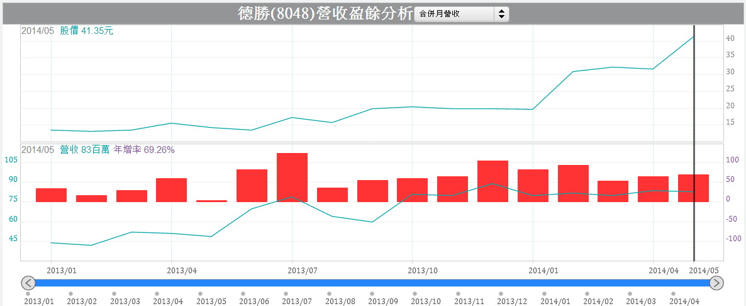Click the growth-rate axis value 100
The image size is (746, 306).
[732, 160]
